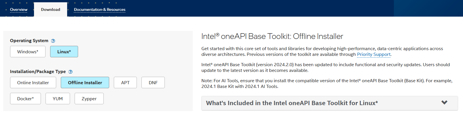Click the Operating System label

coord(29,41)
